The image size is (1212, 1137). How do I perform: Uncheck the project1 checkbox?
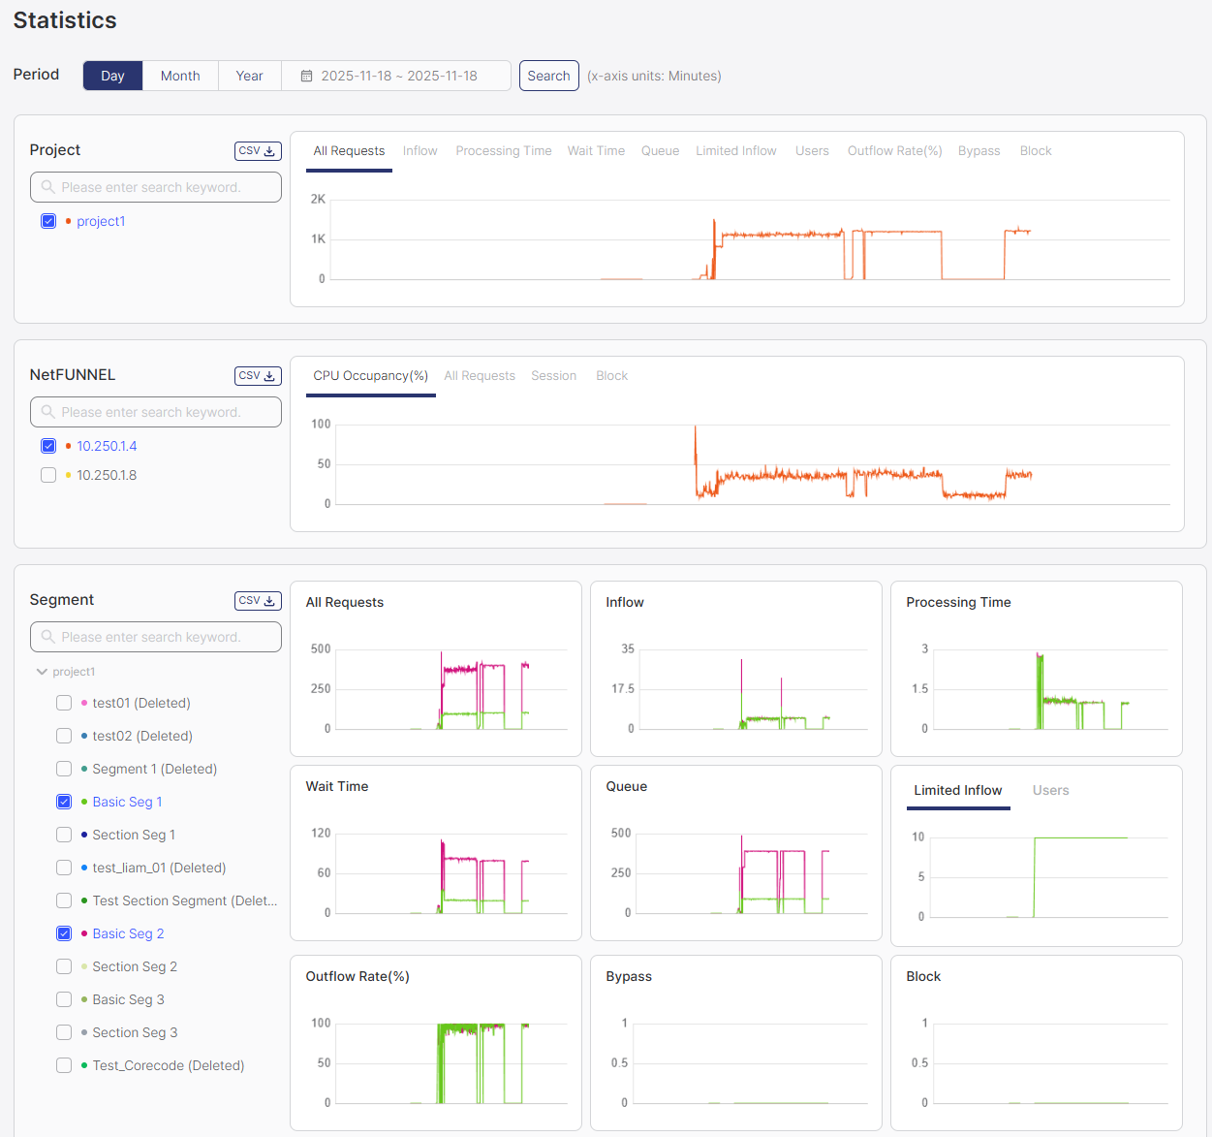tap(48, 221)
